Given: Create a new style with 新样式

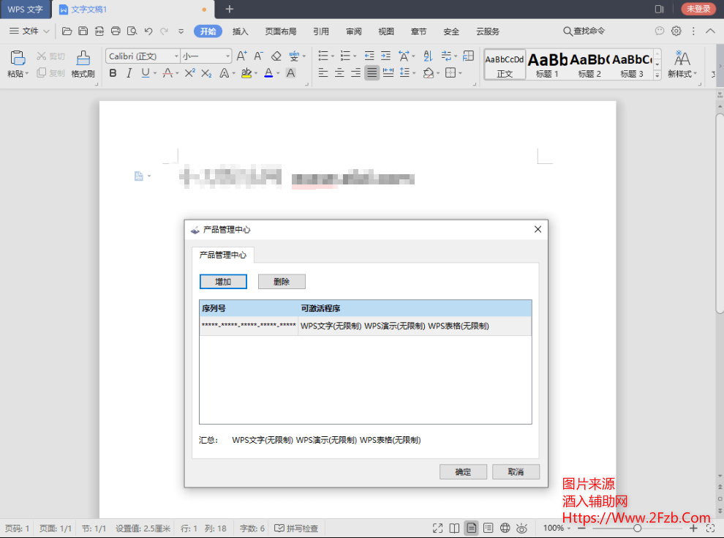Looking at the screenshot, I should tap(682, 64).
